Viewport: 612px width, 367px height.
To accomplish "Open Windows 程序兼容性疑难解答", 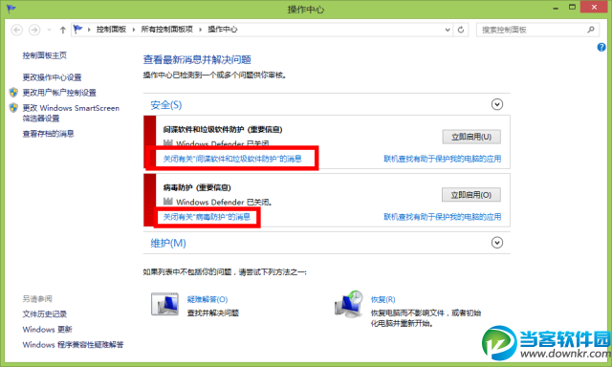I will pos(73,345).
